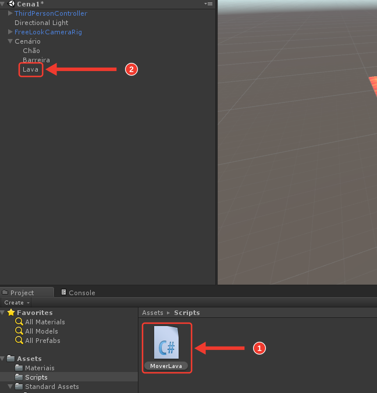Expand the ThirdPersonController object
This screenshot has width=377, height=393.
(x=10, y=13)
